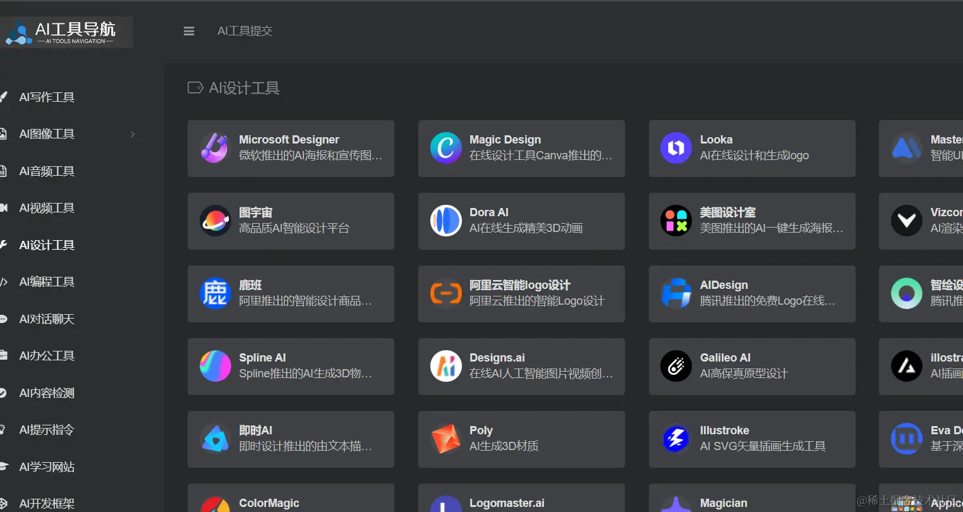Select AI编程工具 in the sidebar

coord(47,282)
